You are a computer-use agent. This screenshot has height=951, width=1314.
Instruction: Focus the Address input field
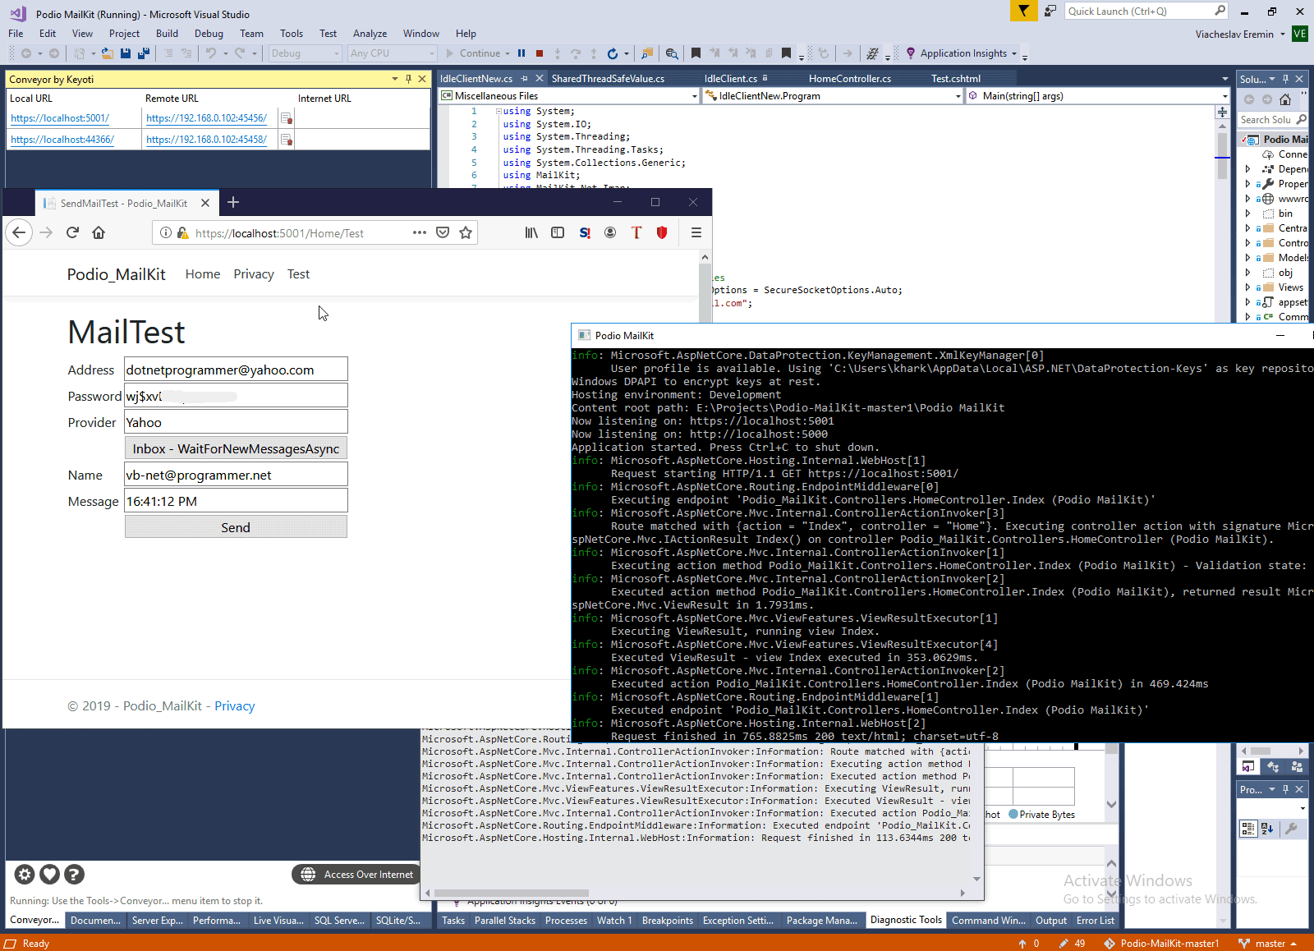(236, 370)
